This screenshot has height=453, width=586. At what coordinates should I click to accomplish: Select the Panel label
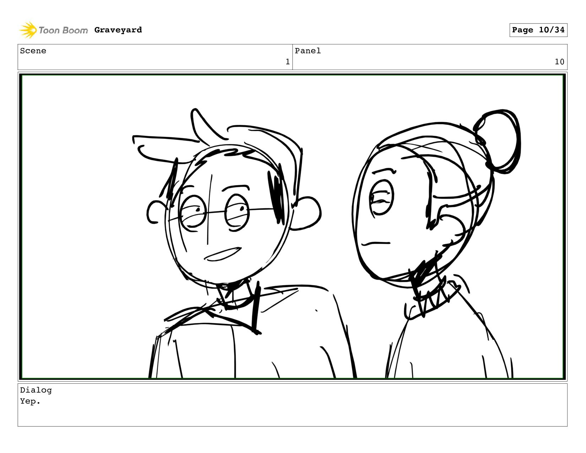(x=308, y=51)
